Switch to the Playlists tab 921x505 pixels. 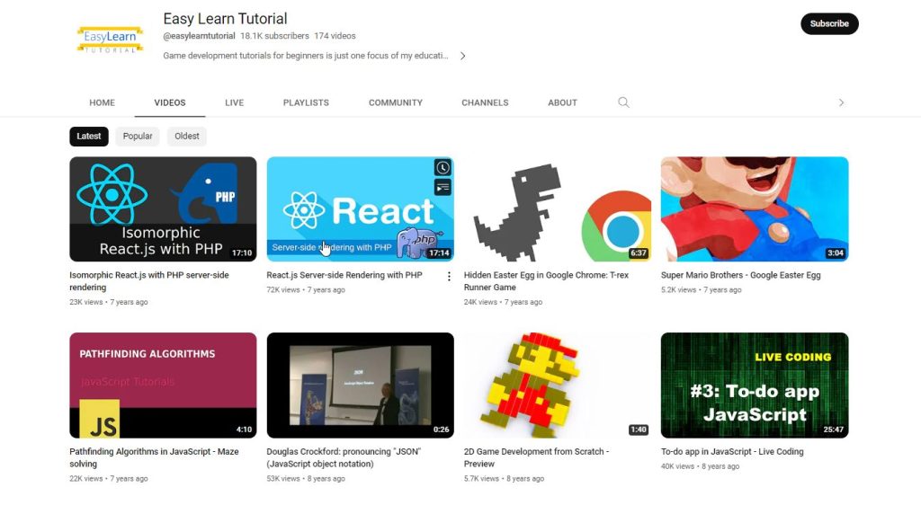[306, 102]
